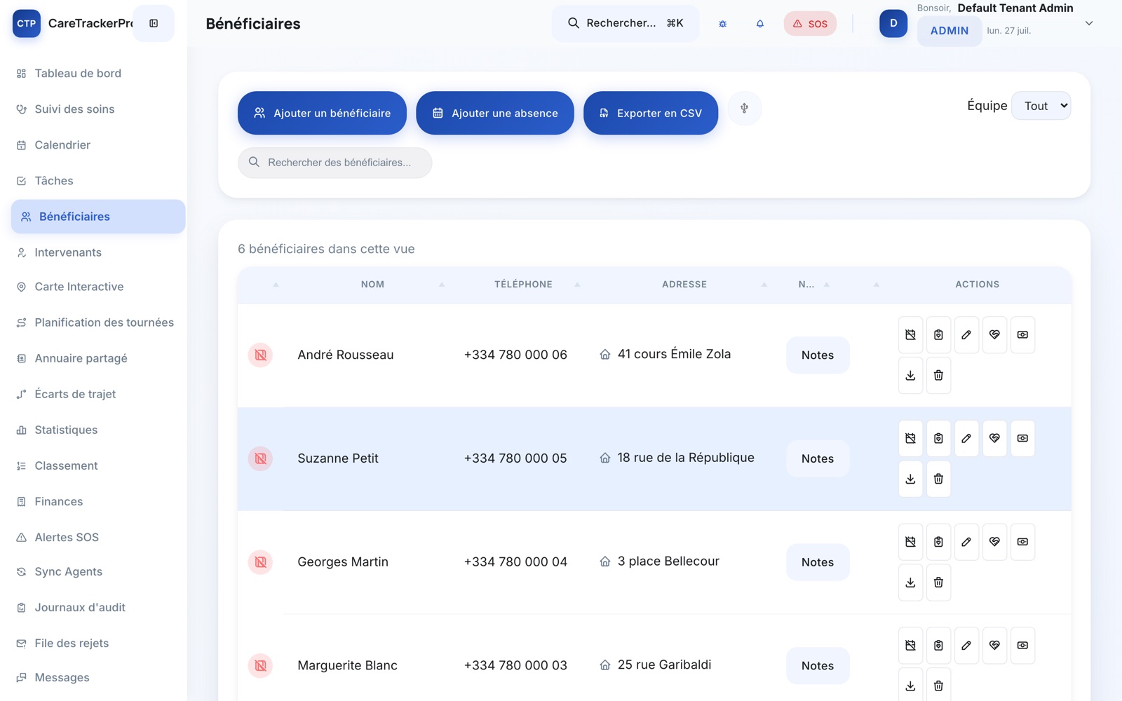
Task: Click heart-handshake icon for André Rousseau
Action: point(994,335)
